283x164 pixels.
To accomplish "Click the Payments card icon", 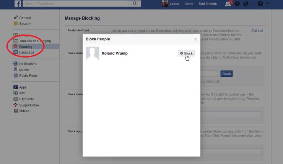I will [x=16, y=99].
